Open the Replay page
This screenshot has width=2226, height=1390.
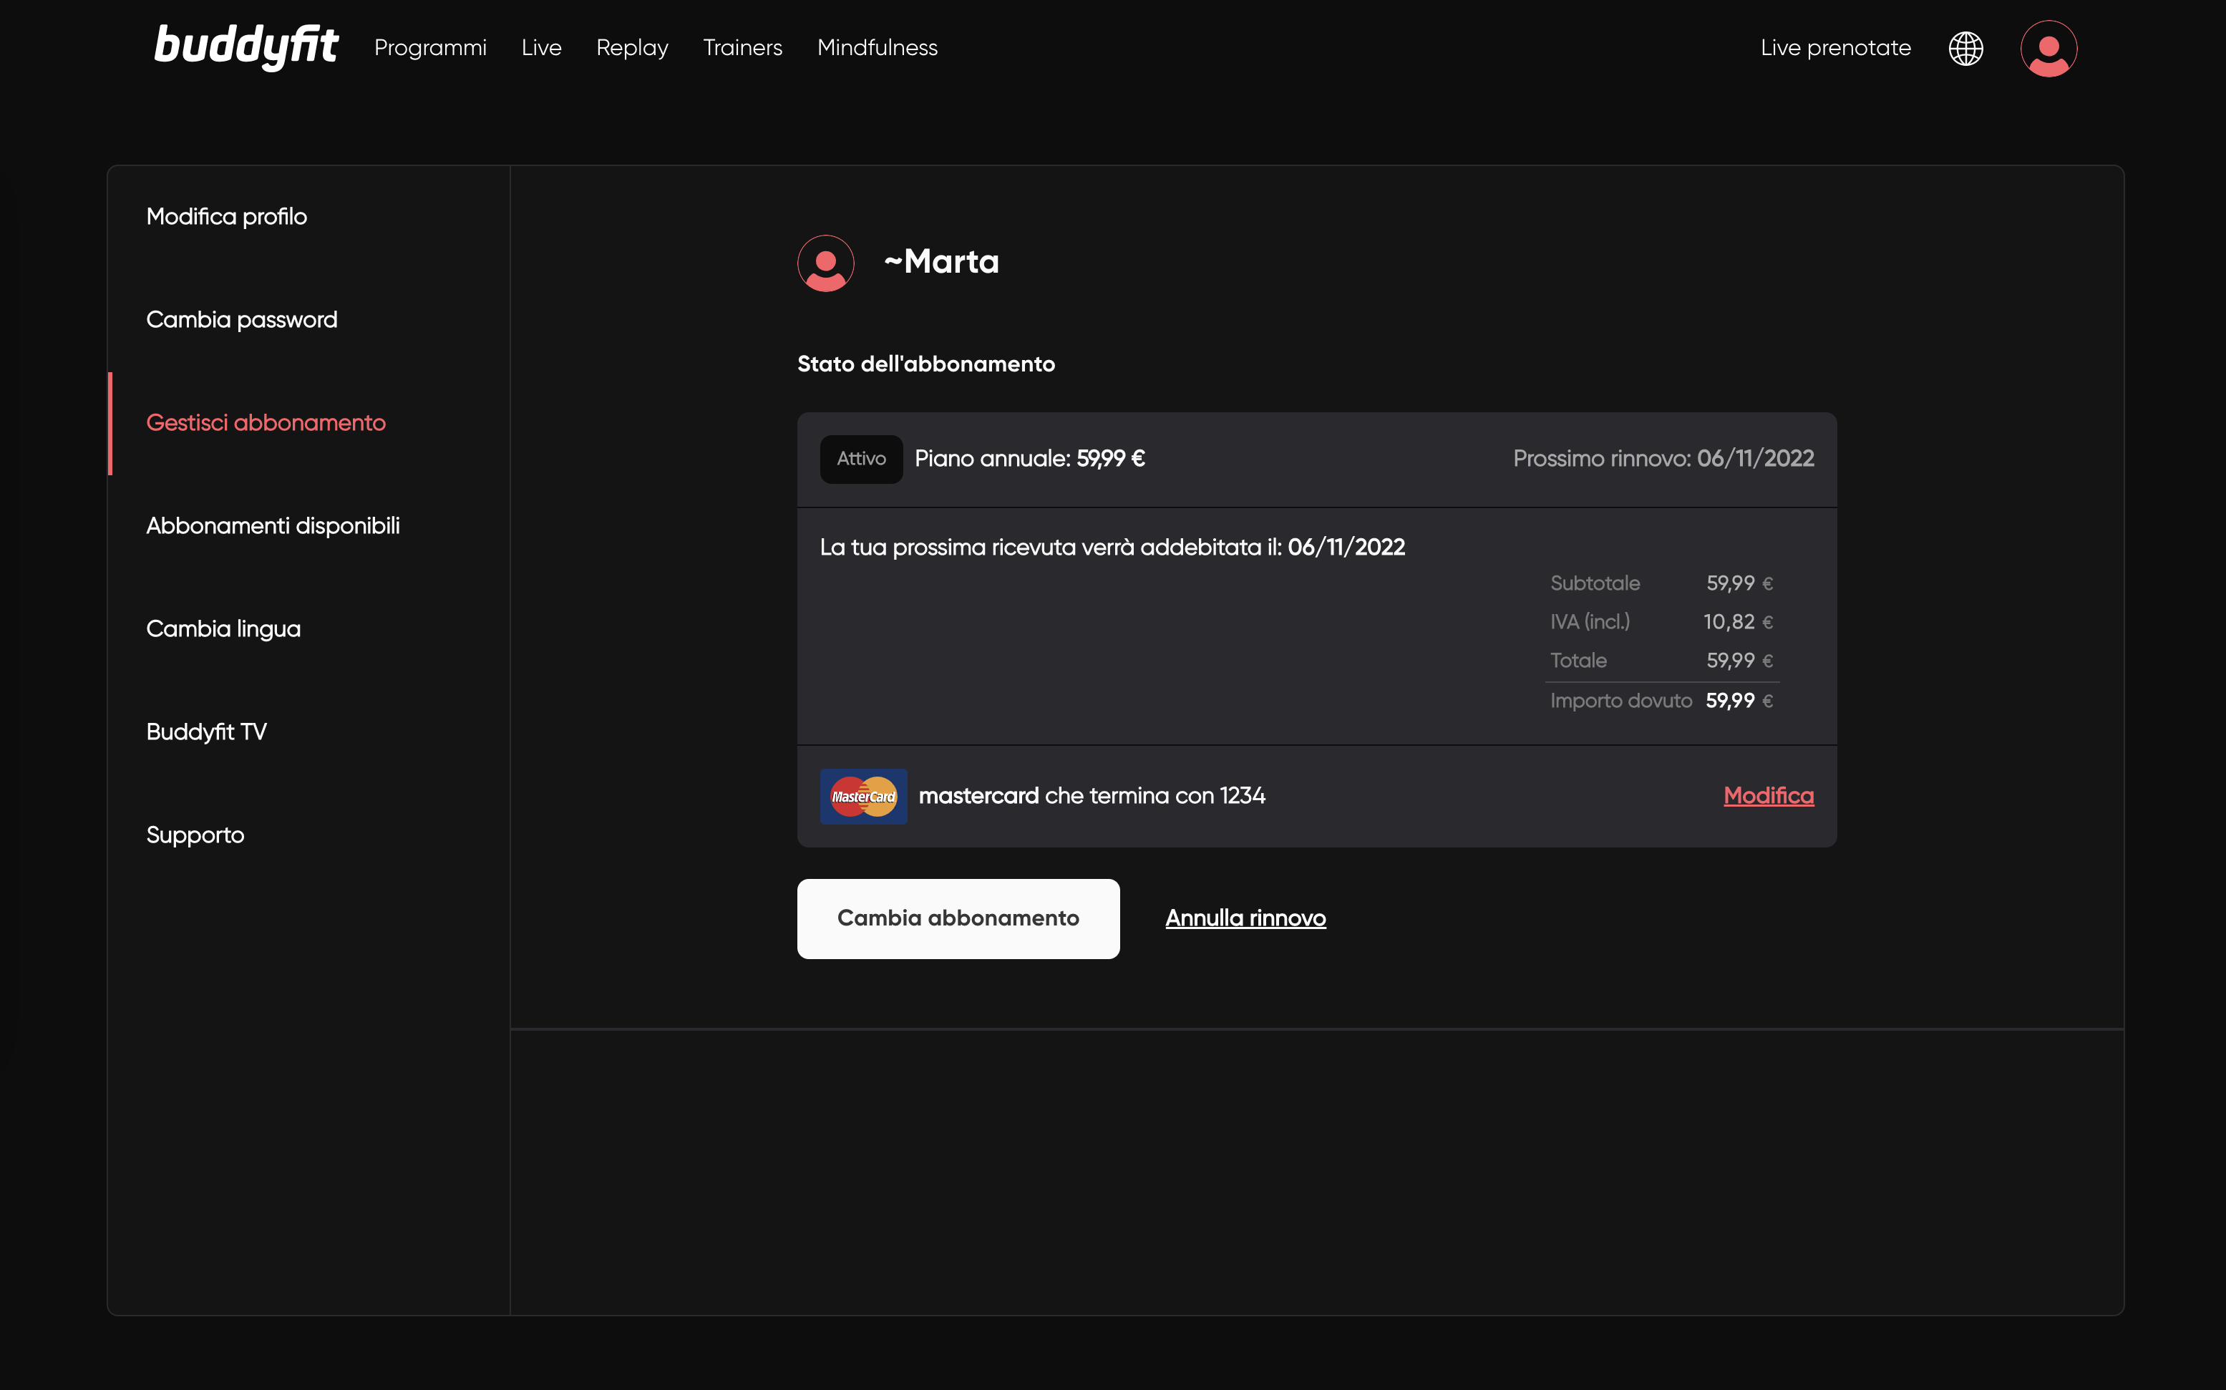[632, 48]
